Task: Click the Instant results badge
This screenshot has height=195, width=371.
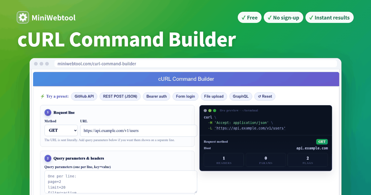Action: coord(330,18)
